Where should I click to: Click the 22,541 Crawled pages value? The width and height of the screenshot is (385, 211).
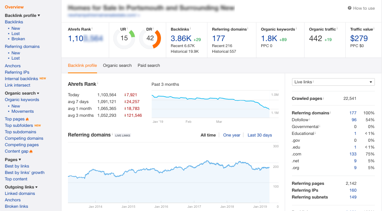[350, 99]
